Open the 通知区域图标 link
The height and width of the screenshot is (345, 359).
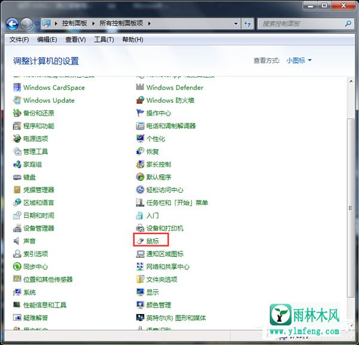[x=165, y=254]
